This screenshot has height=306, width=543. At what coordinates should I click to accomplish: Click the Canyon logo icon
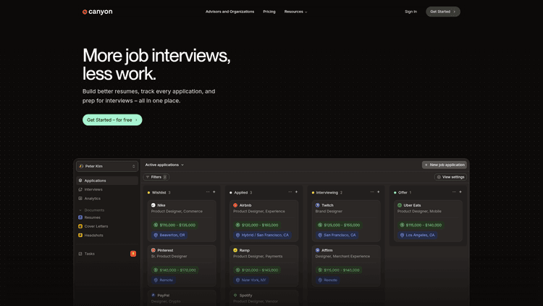coord(85,12)
